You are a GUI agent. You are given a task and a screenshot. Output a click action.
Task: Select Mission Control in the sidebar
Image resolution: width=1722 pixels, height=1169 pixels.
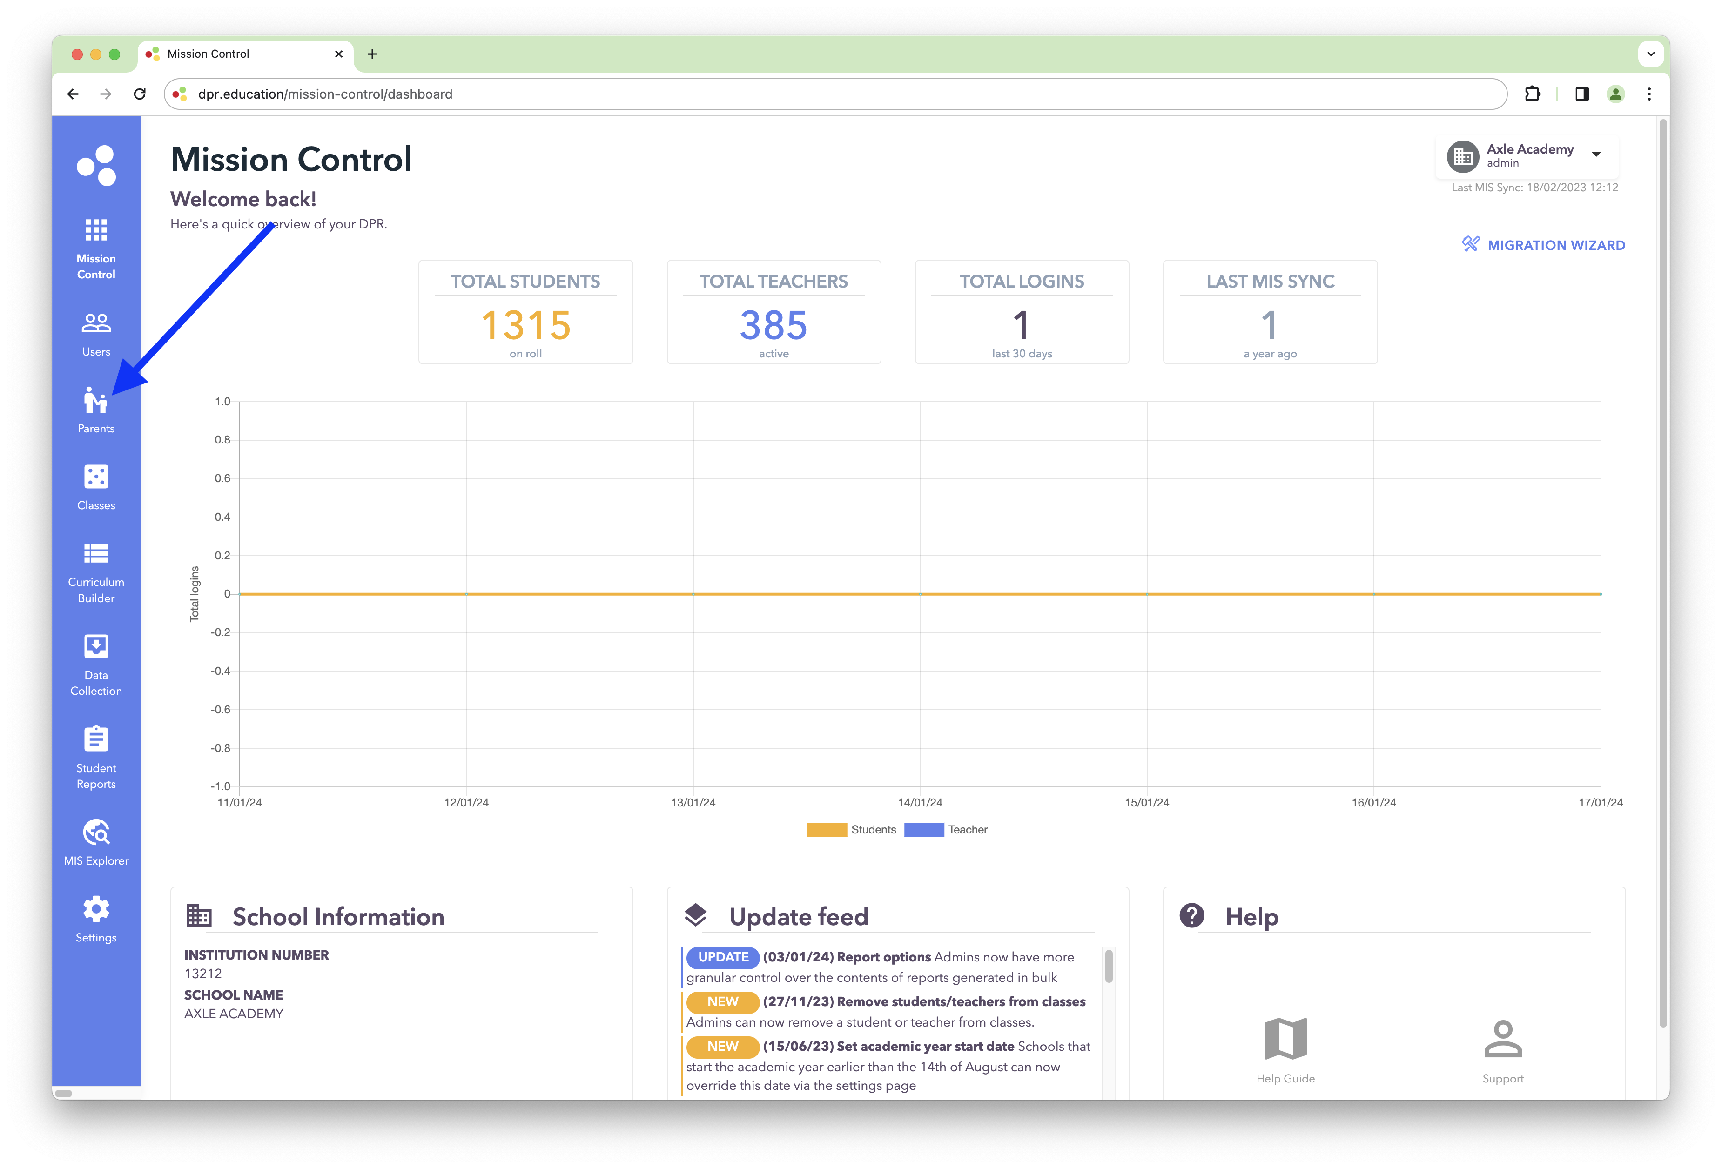(95, 248)
